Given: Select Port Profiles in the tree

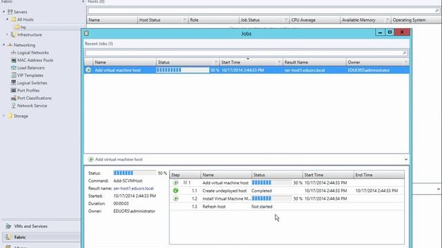Looking at the screenshot, I should 28,90.
